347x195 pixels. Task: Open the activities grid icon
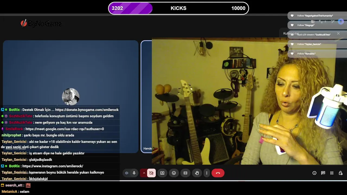[x=332, y=173]
